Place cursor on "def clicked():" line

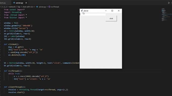(x=12, y=44)
